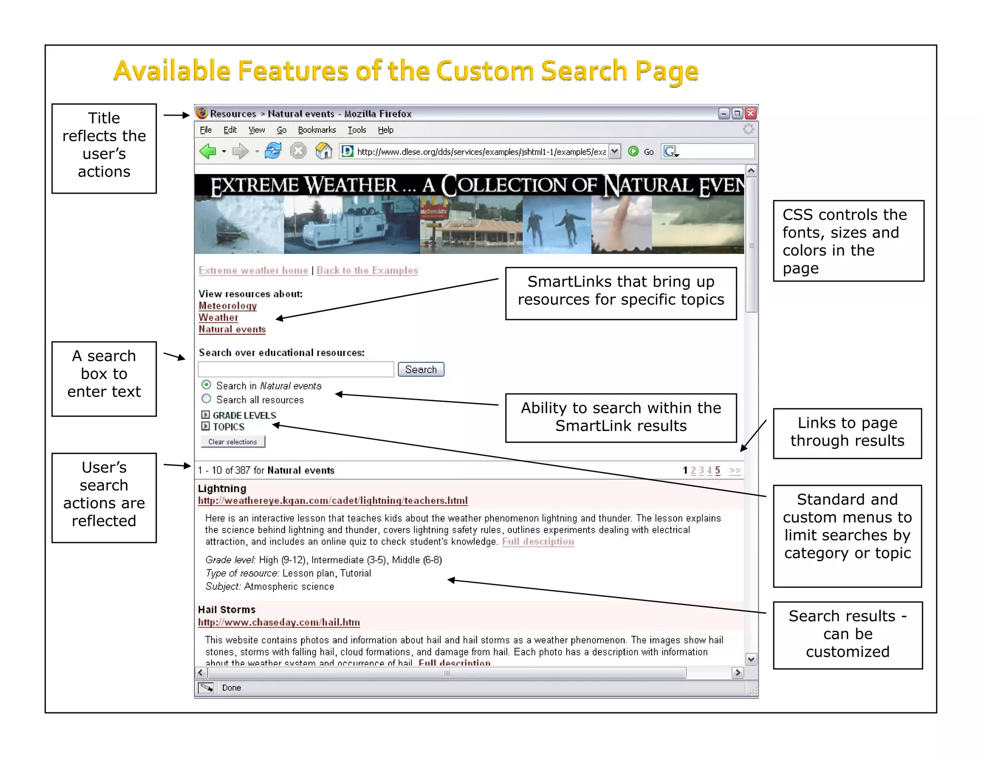Open the Edit menu
The height and width of the screenshot is (758, 982).
click(x=230, y=130)
